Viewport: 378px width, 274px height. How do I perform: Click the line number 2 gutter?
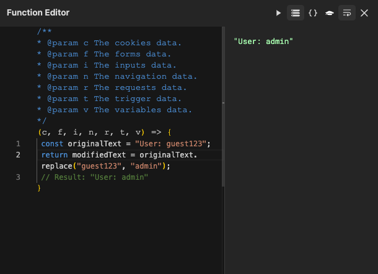click(18, 155)
